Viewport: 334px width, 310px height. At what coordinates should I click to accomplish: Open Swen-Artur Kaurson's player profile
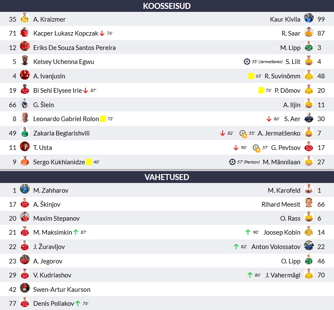coord(62,290)
